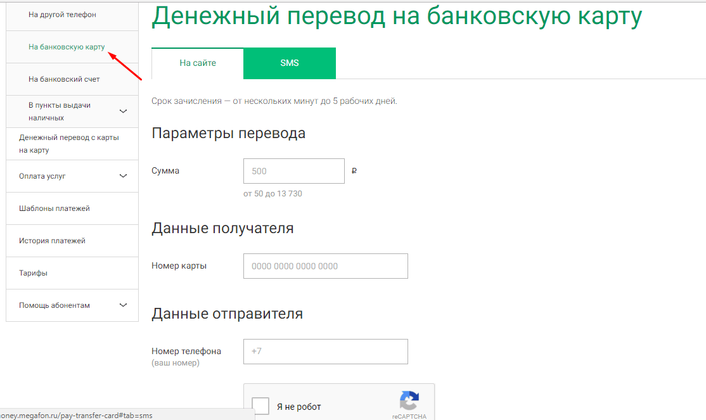Tick the "Я не робот" checkbox
The image size is (706, 420).
tap(260, 406)
